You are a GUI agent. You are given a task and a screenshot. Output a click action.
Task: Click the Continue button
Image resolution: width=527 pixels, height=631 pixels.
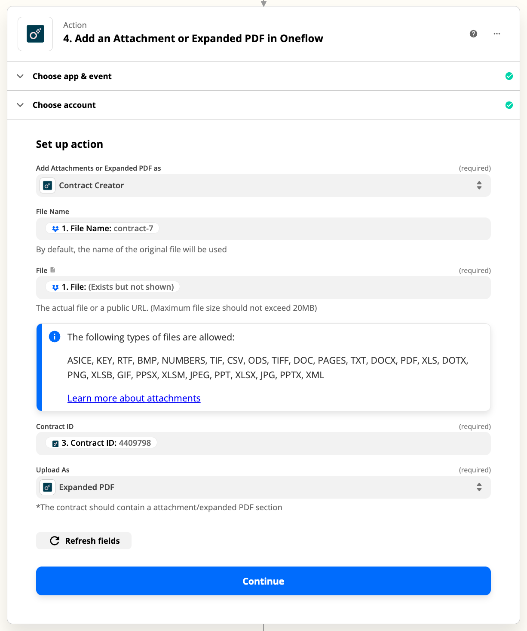point(263,581)
